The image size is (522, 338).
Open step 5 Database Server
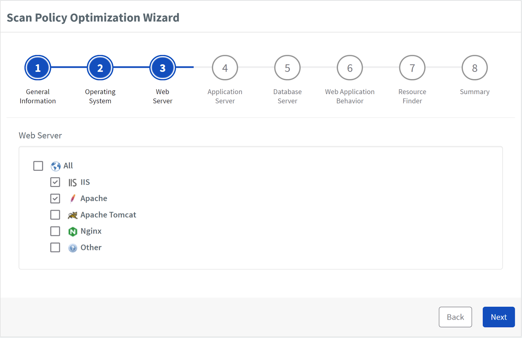coord(287,68)
